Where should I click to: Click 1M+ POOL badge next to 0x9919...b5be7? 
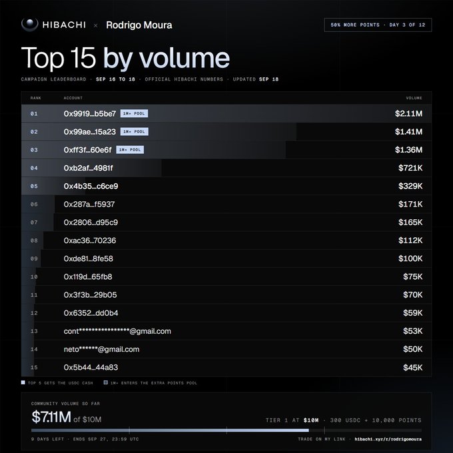[134, 113]
